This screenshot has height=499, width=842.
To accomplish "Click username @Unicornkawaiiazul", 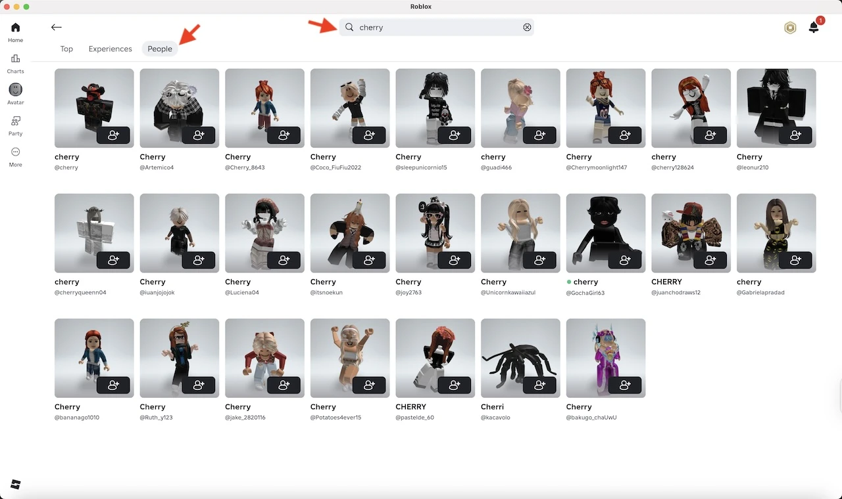I will pyautogui.click(x=508, y=292).
